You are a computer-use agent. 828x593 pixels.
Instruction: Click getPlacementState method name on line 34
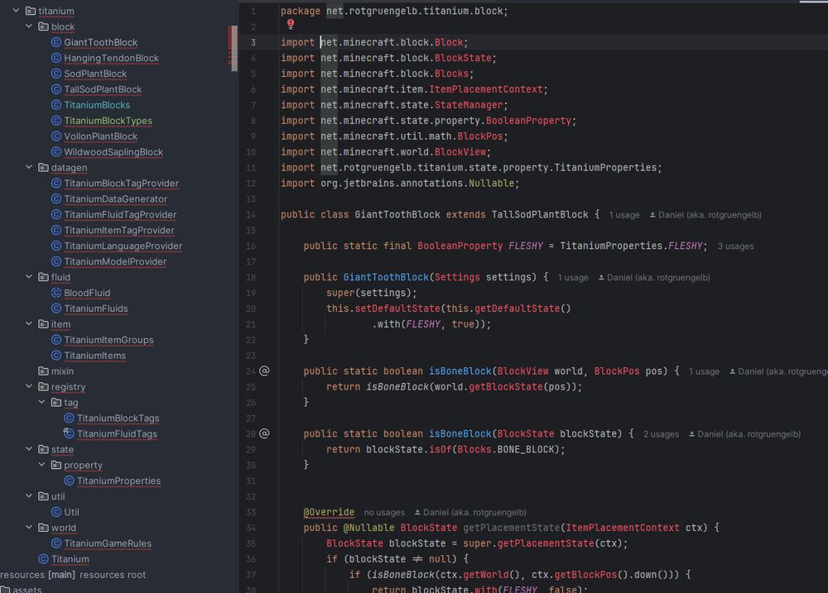(x=511, y=528)
